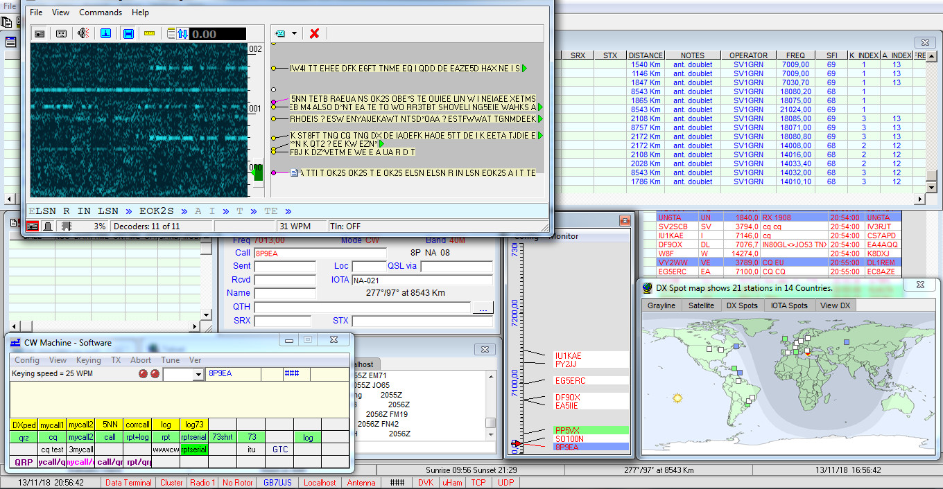Click the speaker audio output icon

pos(83,33)
